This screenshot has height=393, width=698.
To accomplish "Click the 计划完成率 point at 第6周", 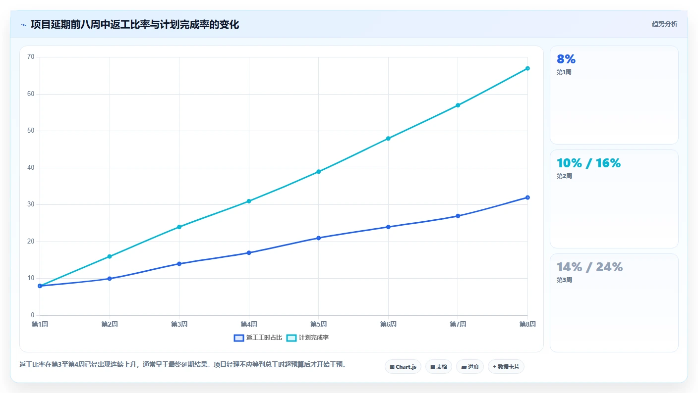I will (388, 139).
